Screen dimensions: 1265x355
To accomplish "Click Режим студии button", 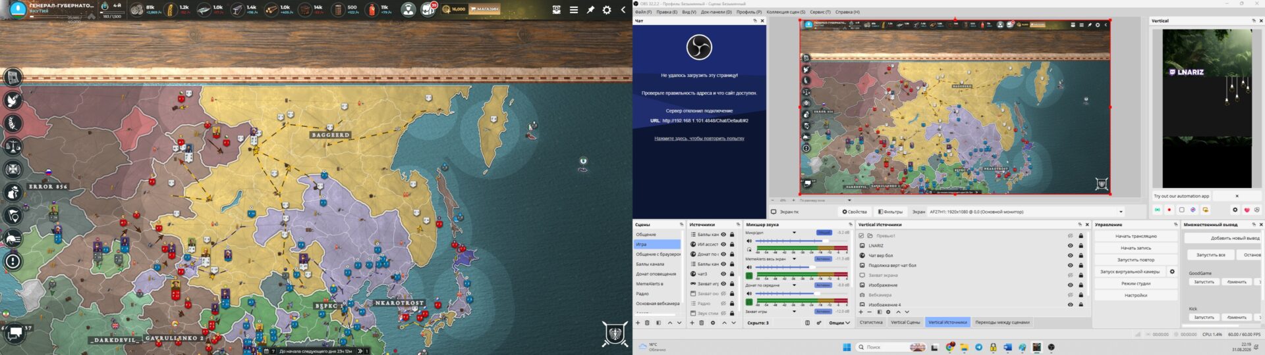I will (x=1136, y=283).
